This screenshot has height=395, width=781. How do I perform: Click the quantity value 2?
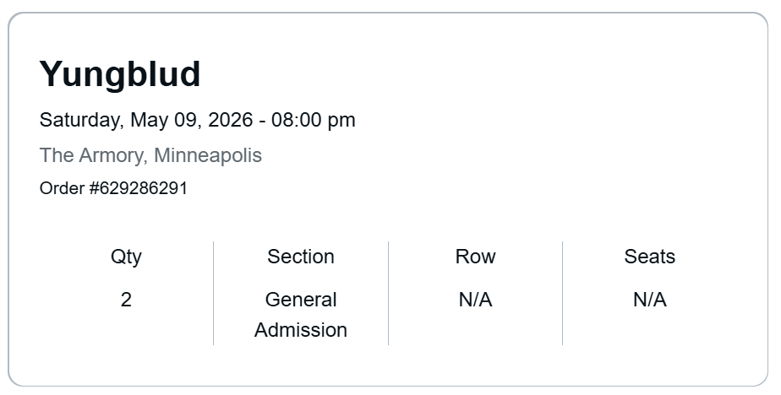tap(126, 300)
